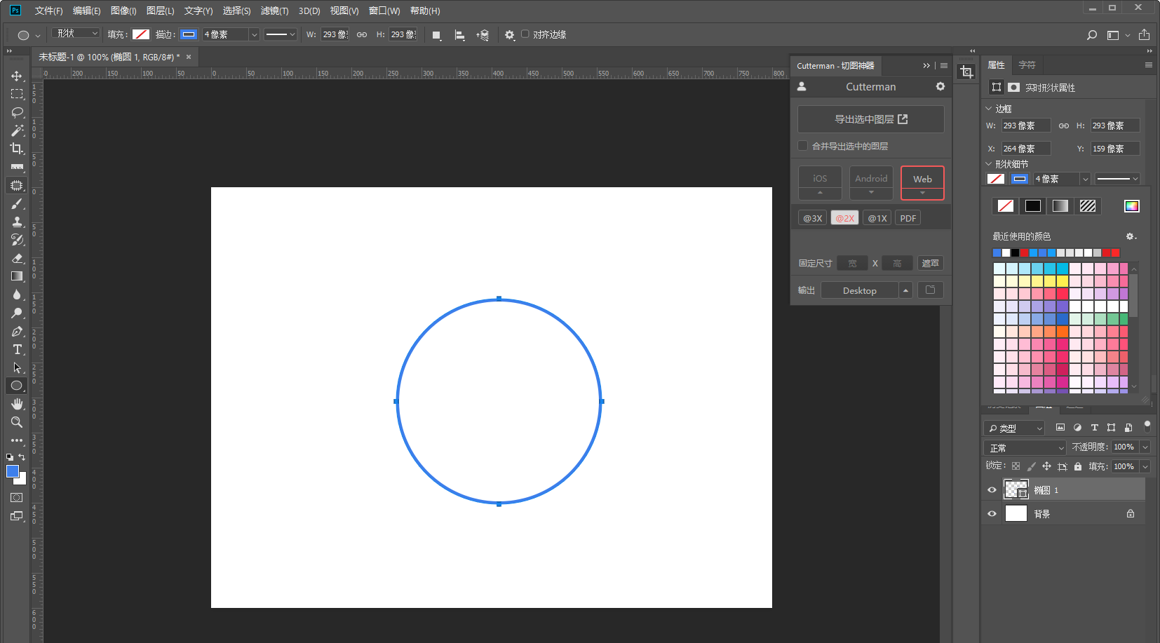Open the 图像(I) menu
The image size is (1160, 643).
(x=123, y=11)
